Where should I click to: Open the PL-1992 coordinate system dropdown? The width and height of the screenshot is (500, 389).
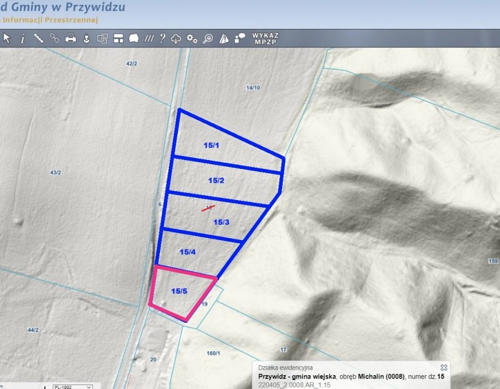click(72, 386)
